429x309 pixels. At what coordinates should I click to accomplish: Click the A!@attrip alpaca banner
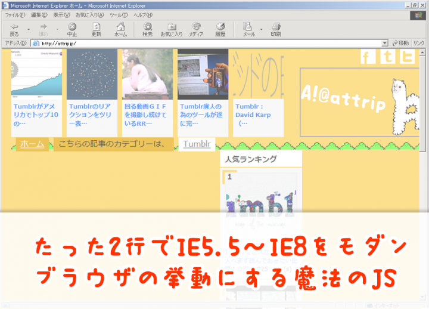[359, 102]
